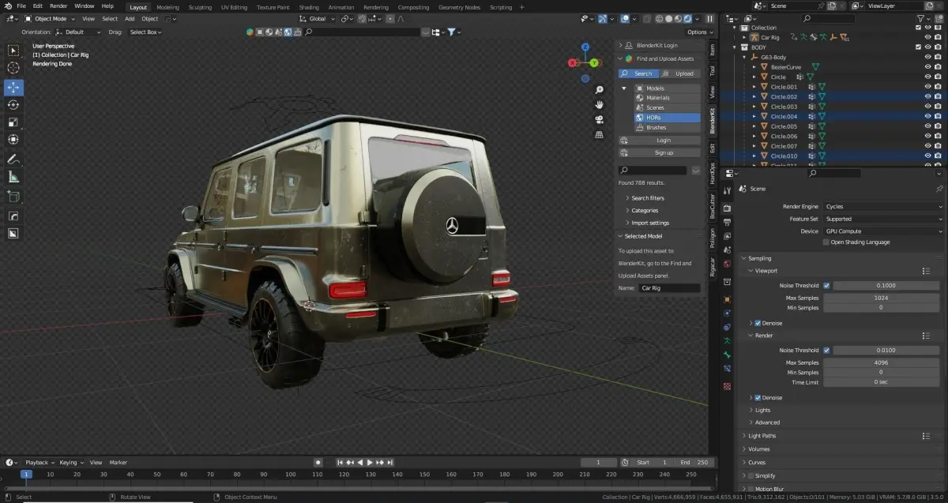Screen dimensions: 948x503
Task: Switch to the Sculpting workspace tab
Action: 200,7
